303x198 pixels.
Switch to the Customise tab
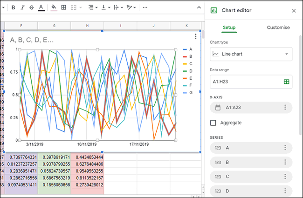coord(278,27)
